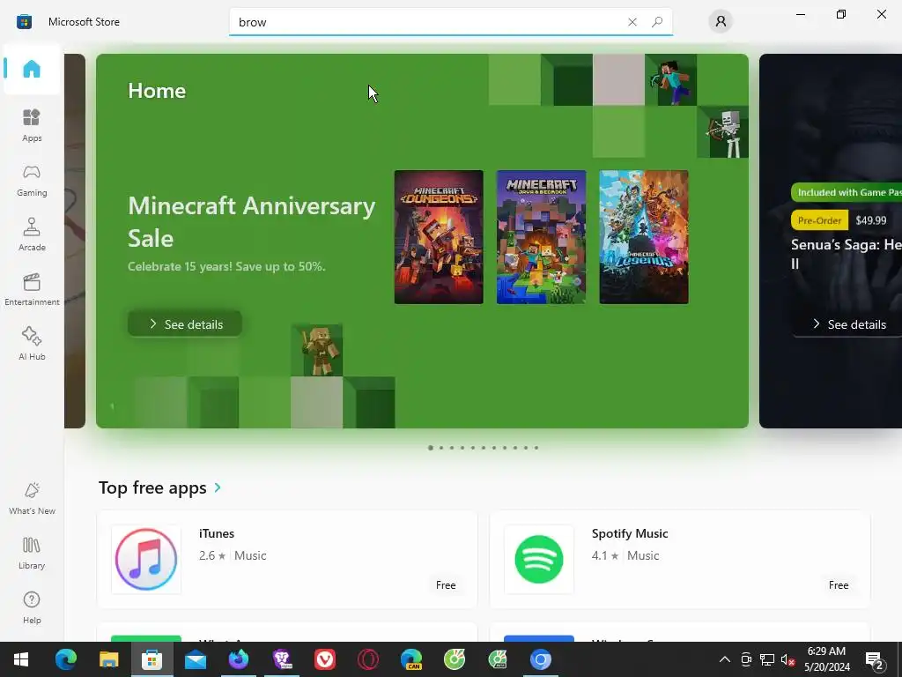Open Vivaldi browser from taskbar

click(x=325, y=659)
